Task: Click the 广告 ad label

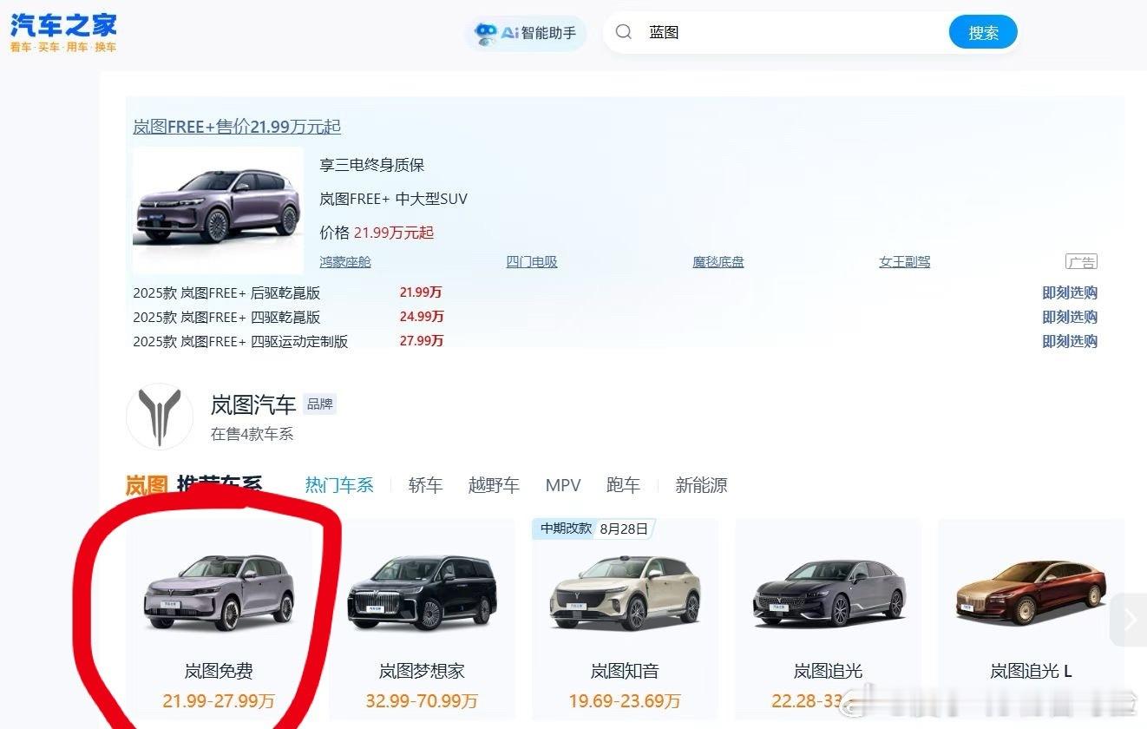Action: coord(1081,261)
